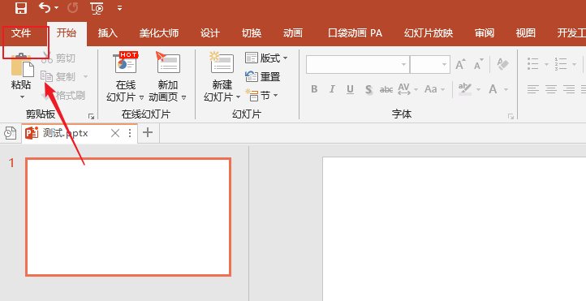Toggle bold formatting

tap(314, 89)
